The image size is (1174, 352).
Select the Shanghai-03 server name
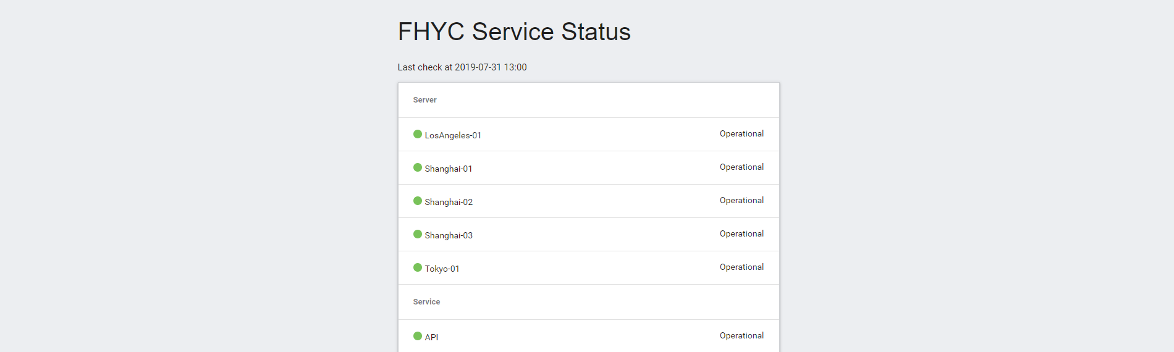coord(449,235)
